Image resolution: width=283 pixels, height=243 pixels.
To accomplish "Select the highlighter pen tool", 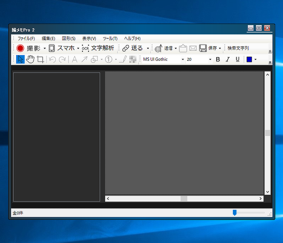I will 123,59.
